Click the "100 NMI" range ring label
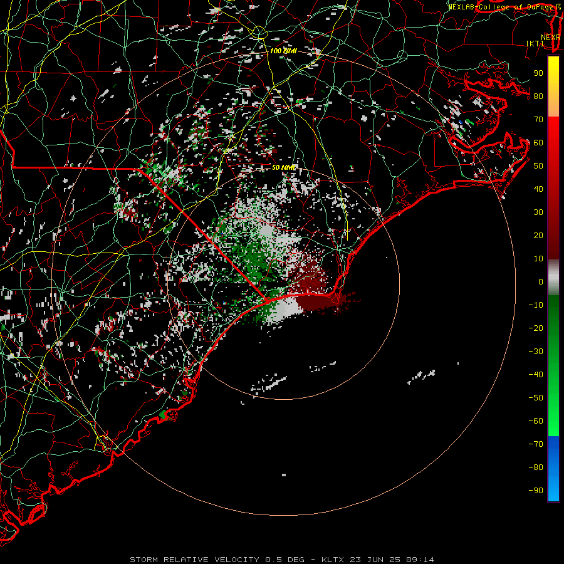 283,51
